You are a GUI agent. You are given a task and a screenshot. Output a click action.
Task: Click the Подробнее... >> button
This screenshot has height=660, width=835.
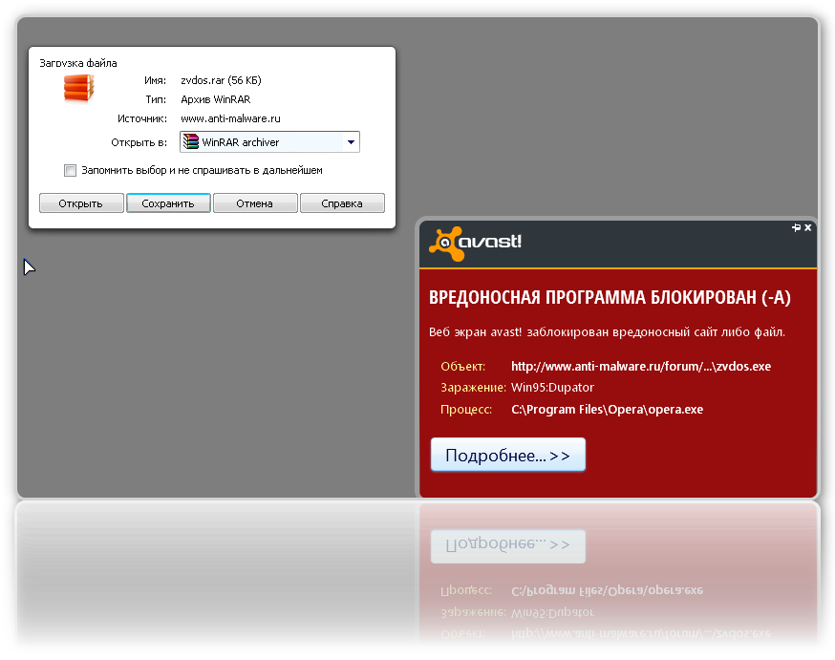[508, 455]
